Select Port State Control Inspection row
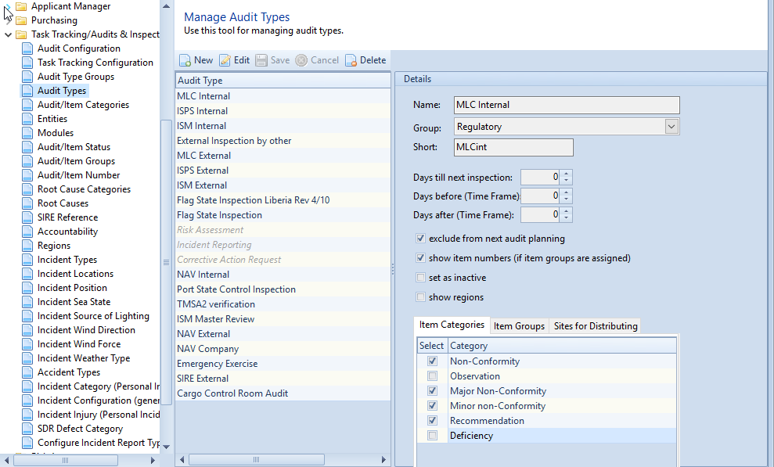The height and width of the screenshot is (467, 774). tap(283, 289)
